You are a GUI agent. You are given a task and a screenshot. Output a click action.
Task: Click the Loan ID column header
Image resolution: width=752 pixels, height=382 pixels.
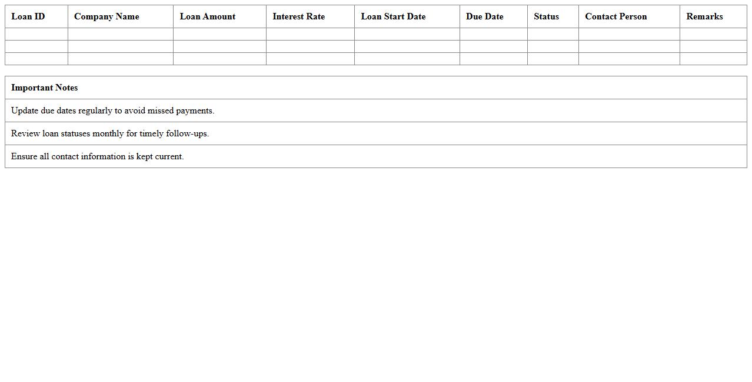coord(28,16)
